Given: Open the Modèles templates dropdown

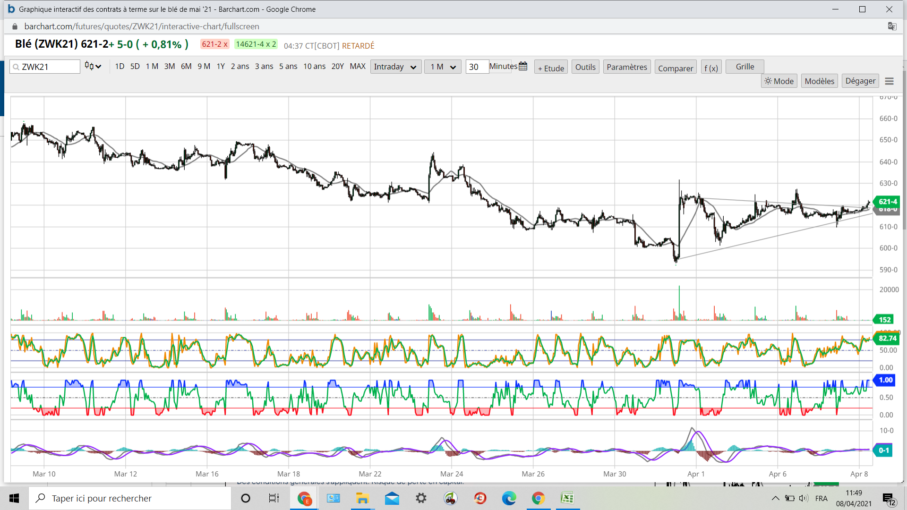Looking at the screenshot, I should [x=819, y=81].
